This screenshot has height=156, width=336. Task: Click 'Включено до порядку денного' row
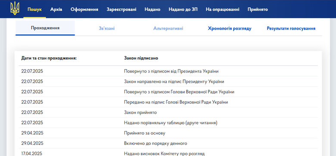pyautogui.click(x=156, y=143)
